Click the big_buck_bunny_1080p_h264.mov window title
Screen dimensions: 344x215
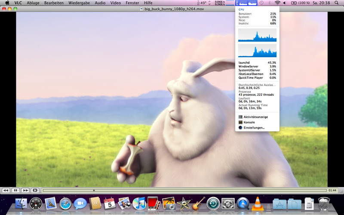pyautogui.click(x=174, y=9)
